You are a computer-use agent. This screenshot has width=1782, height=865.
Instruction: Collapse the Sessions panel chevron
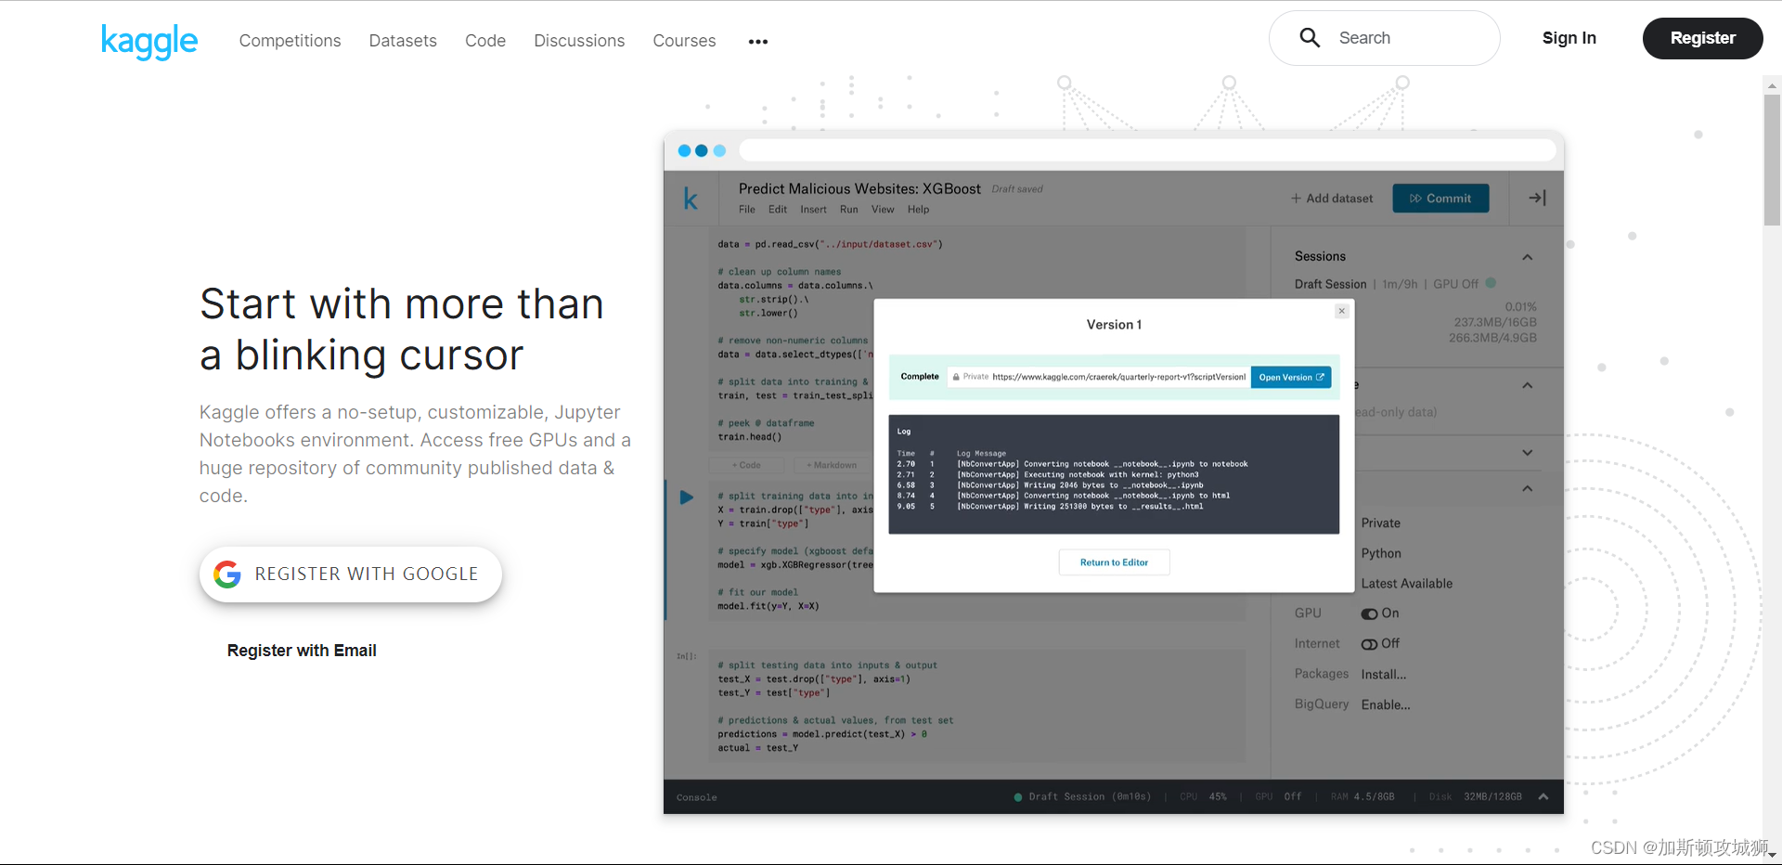(1528, 257)
